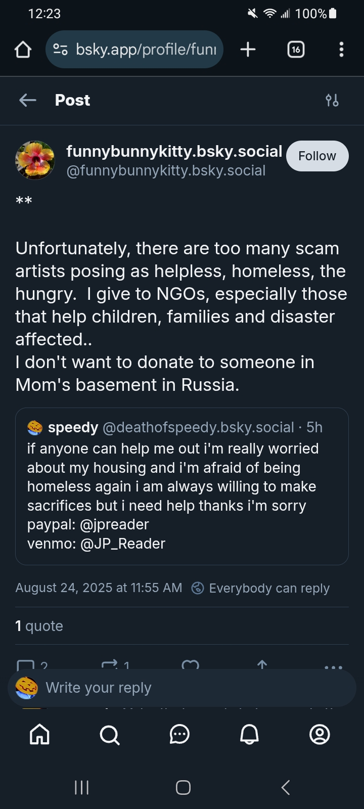Screen dimensions: 364x809
Task: Tap Android recent apps button
Action: point(81,787)
